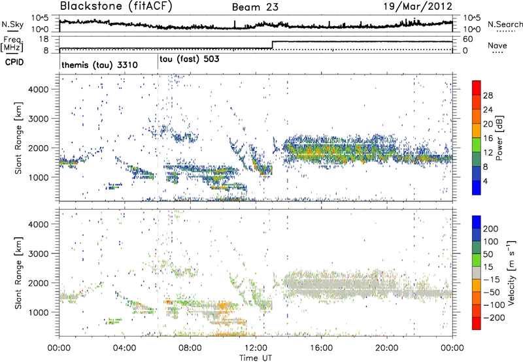Select the "tau (fast) 503" CPID entry

click(x=190, y=59)
